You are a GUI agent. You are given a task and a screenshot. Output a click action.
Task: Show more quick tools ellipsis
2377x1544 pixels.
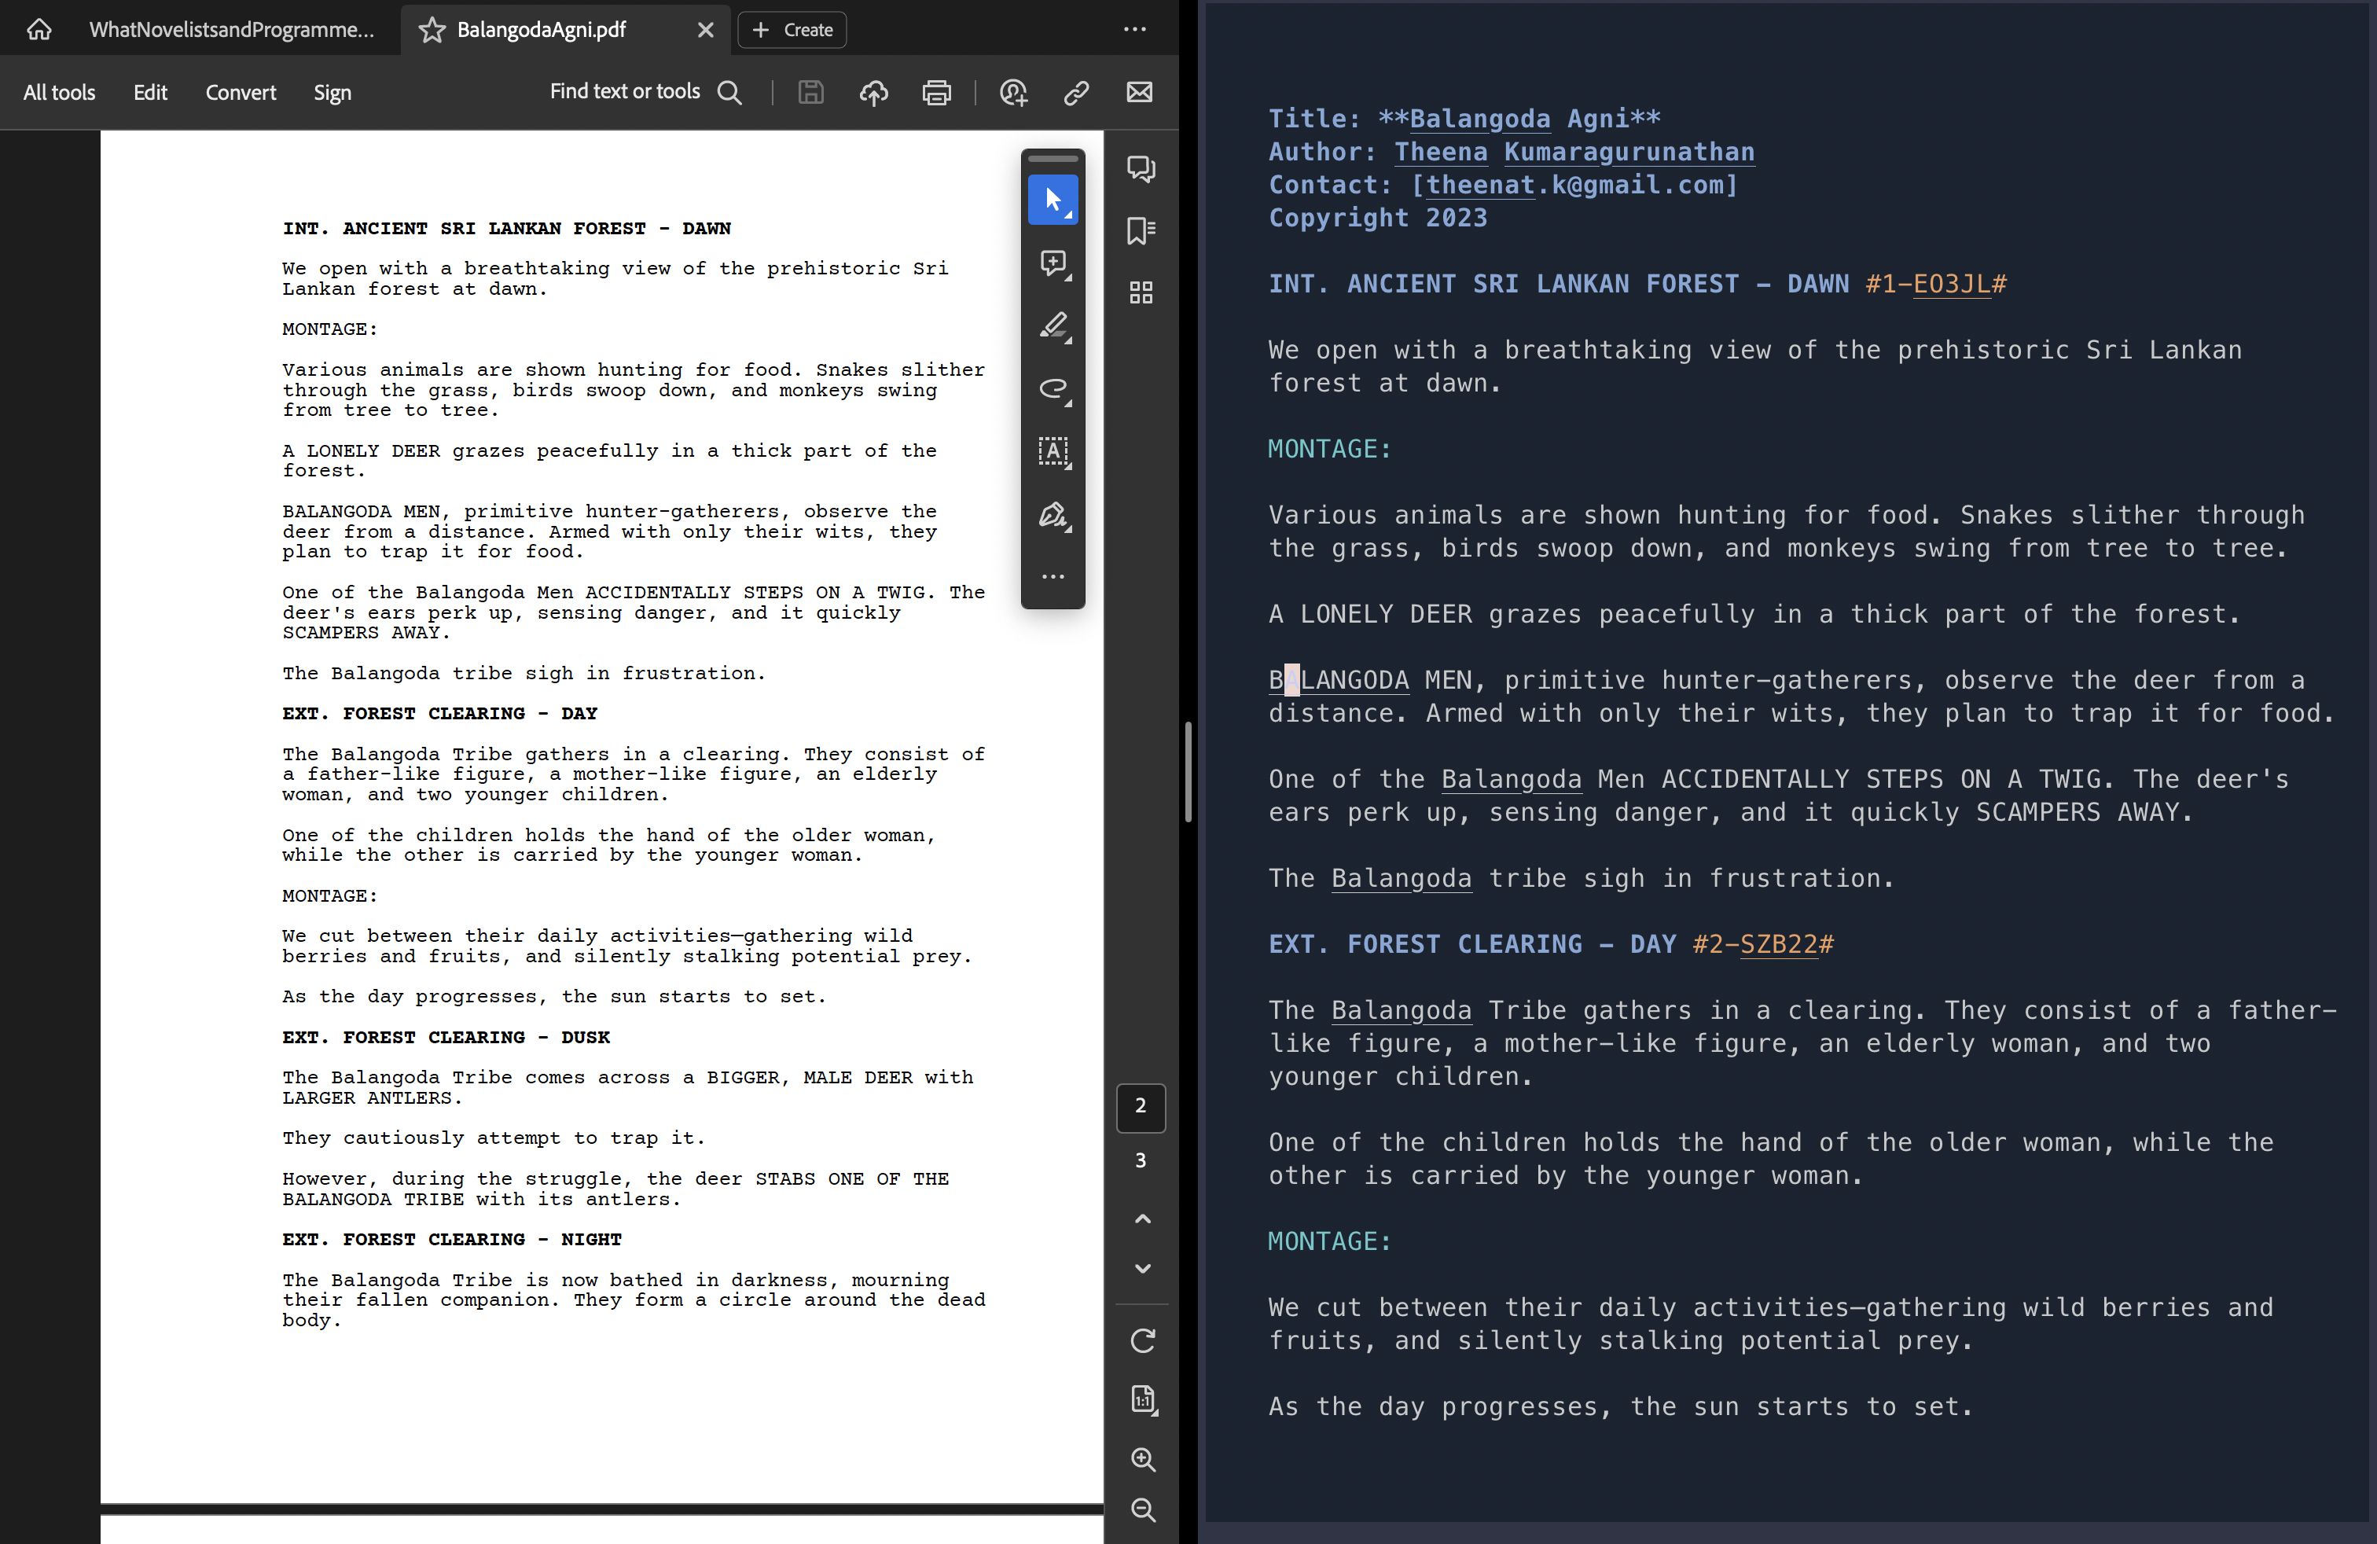(1053, 576)
